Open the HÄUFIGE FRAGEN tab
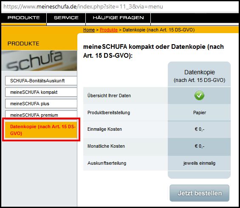The image size is (240, 208). tap(118, 18)
